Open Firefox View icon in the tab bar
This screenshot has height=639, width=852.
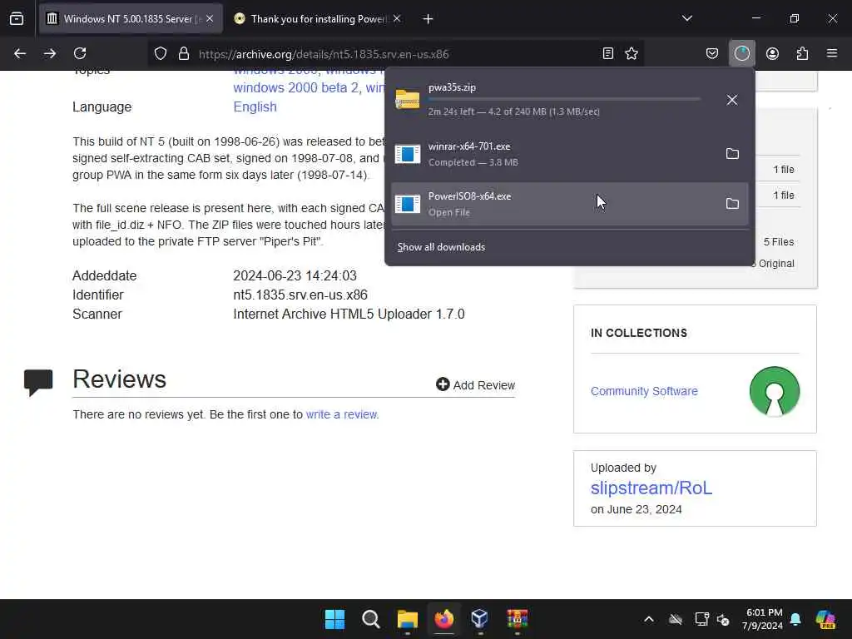17,19
